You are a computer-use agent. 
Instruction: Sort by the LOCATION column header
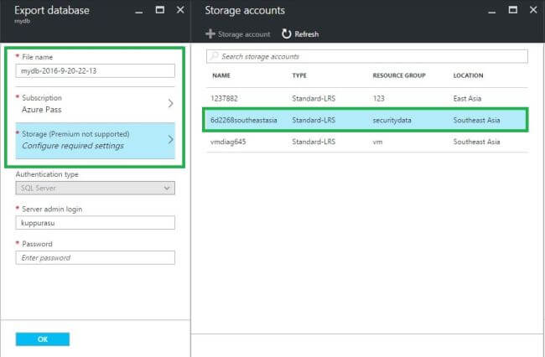[469, 75]
